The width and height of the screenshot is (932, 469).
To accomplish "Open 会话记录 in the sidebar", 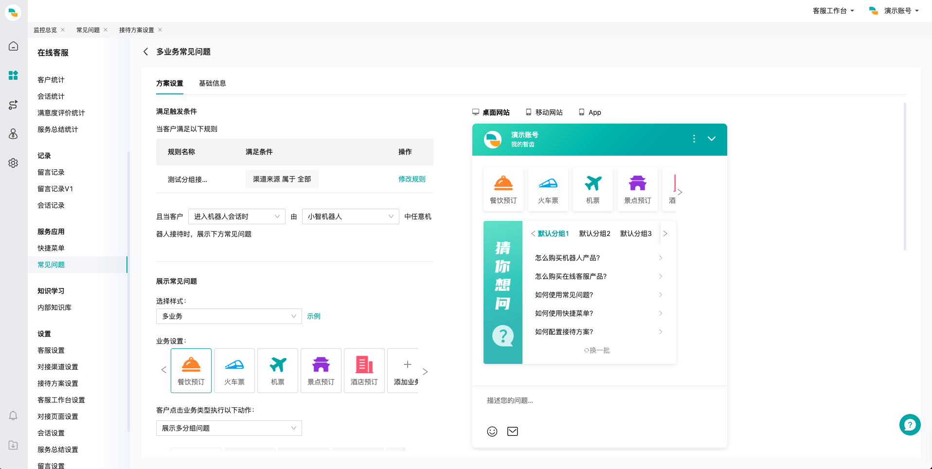I will tap(51, 205).
